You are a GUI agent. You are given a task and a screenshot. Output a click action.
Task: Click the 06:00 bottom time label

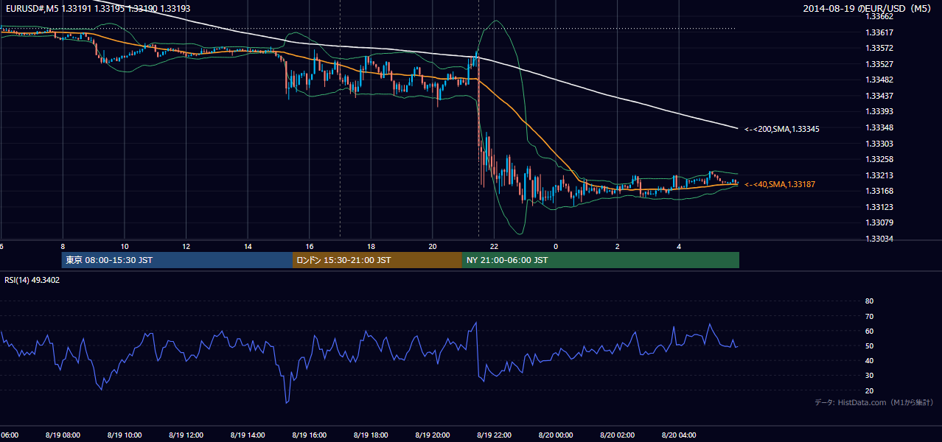click(9, 435)
